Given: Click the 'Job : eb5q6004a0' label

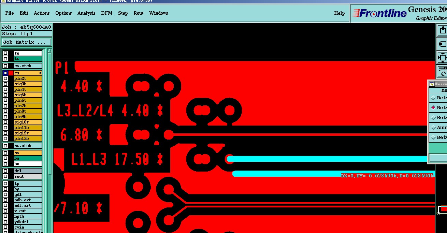Looking at the screenshot, I should 27,27.
